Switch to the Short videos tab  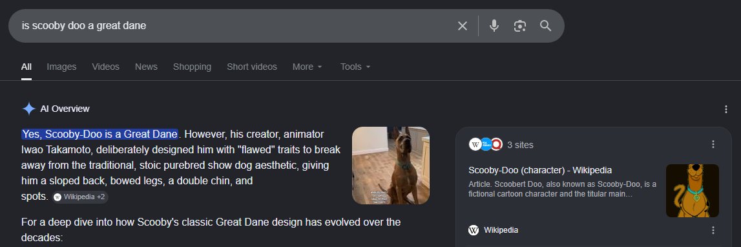pos(252,67)
